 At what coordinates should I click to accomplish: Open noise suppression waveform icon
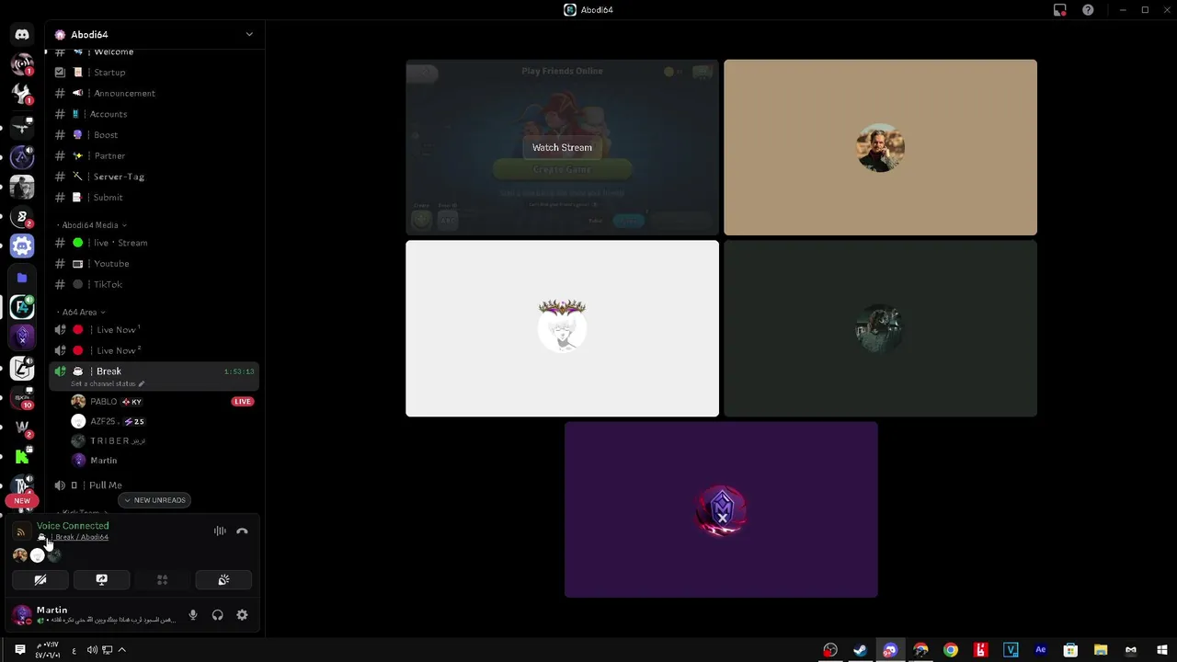(x=220, y=531)
